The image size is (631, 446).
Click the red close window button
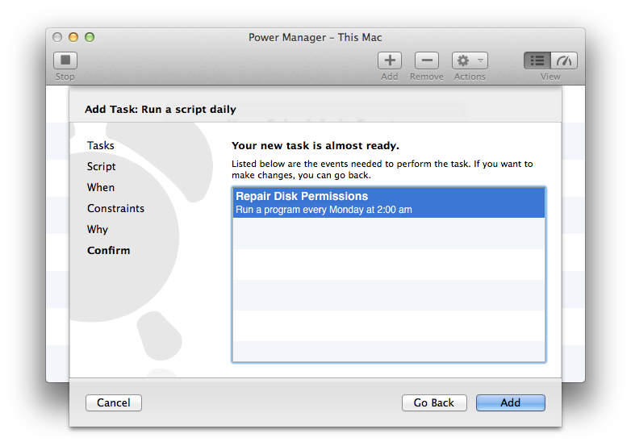click(57, 37)
